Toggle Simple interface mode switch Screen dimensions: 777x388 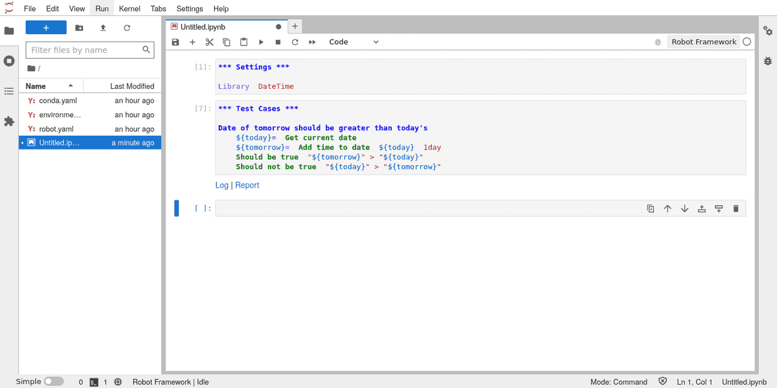(x=53, y=381)
